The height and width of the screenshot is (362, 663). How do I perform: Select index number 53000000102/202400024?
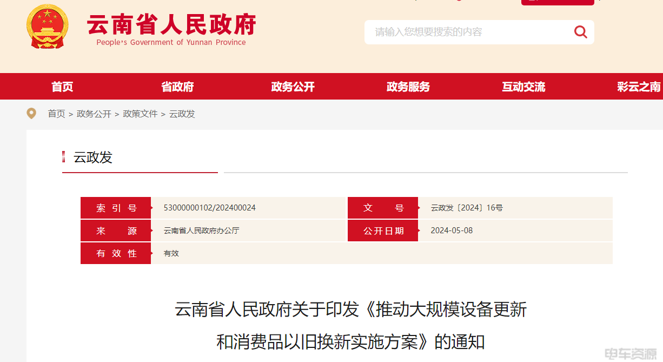(x=210, y=208)
